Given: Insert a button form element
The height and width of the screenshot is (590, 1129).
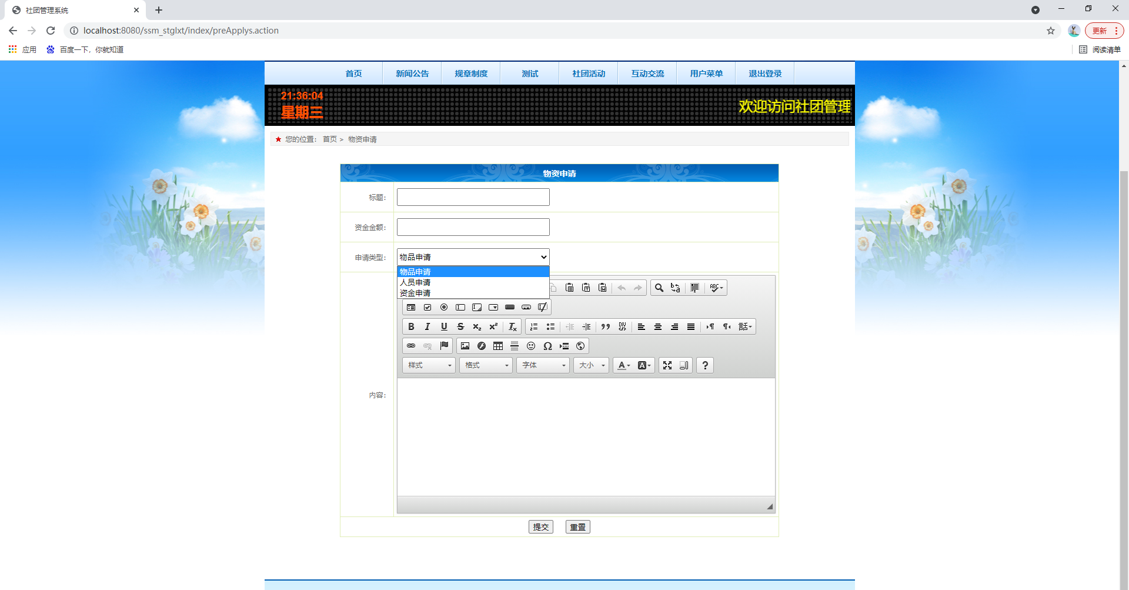Looking at the screenshot, I should pos(510,307).
